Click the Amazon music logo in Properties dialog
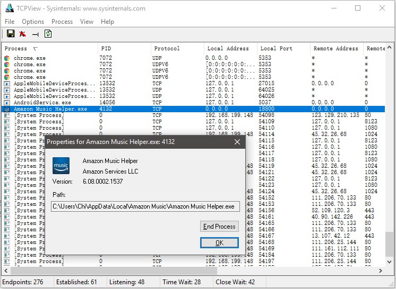 61,166
